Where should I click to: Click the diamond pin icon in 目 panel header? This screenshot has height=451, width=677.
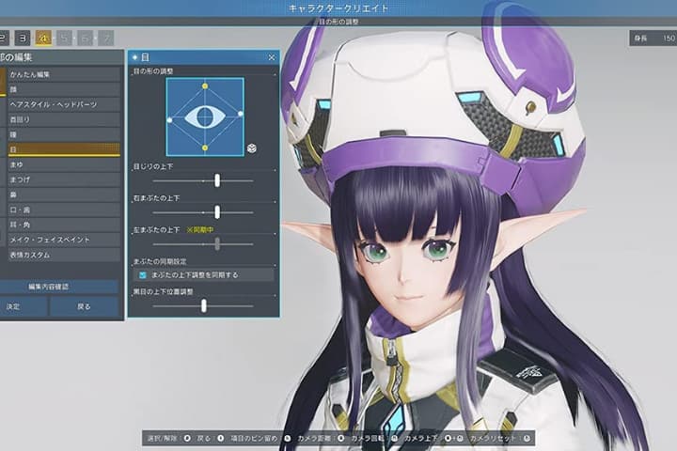click(134, 57)
